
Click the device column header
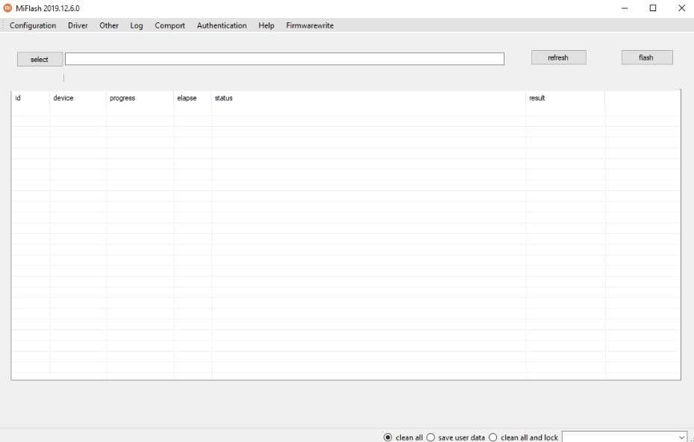pos(78,98)
